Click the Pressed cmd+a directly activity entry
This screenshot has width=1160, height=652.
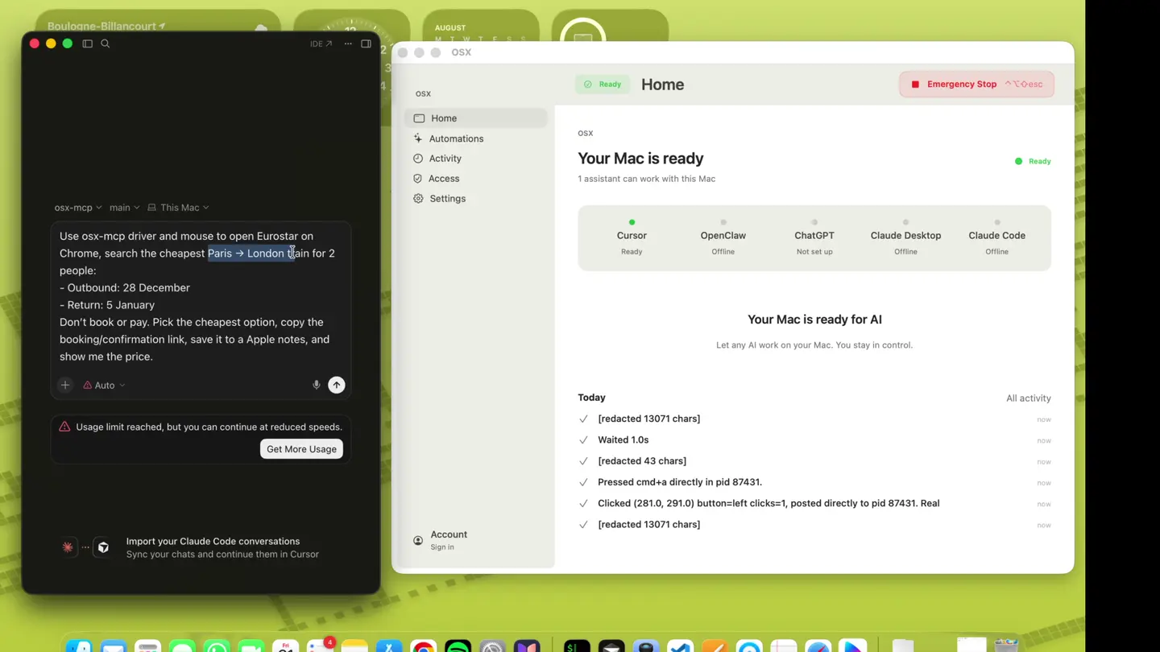(814, 482)
